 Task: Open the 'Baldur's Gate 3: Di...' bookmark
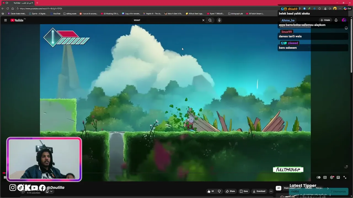point(173,13)
